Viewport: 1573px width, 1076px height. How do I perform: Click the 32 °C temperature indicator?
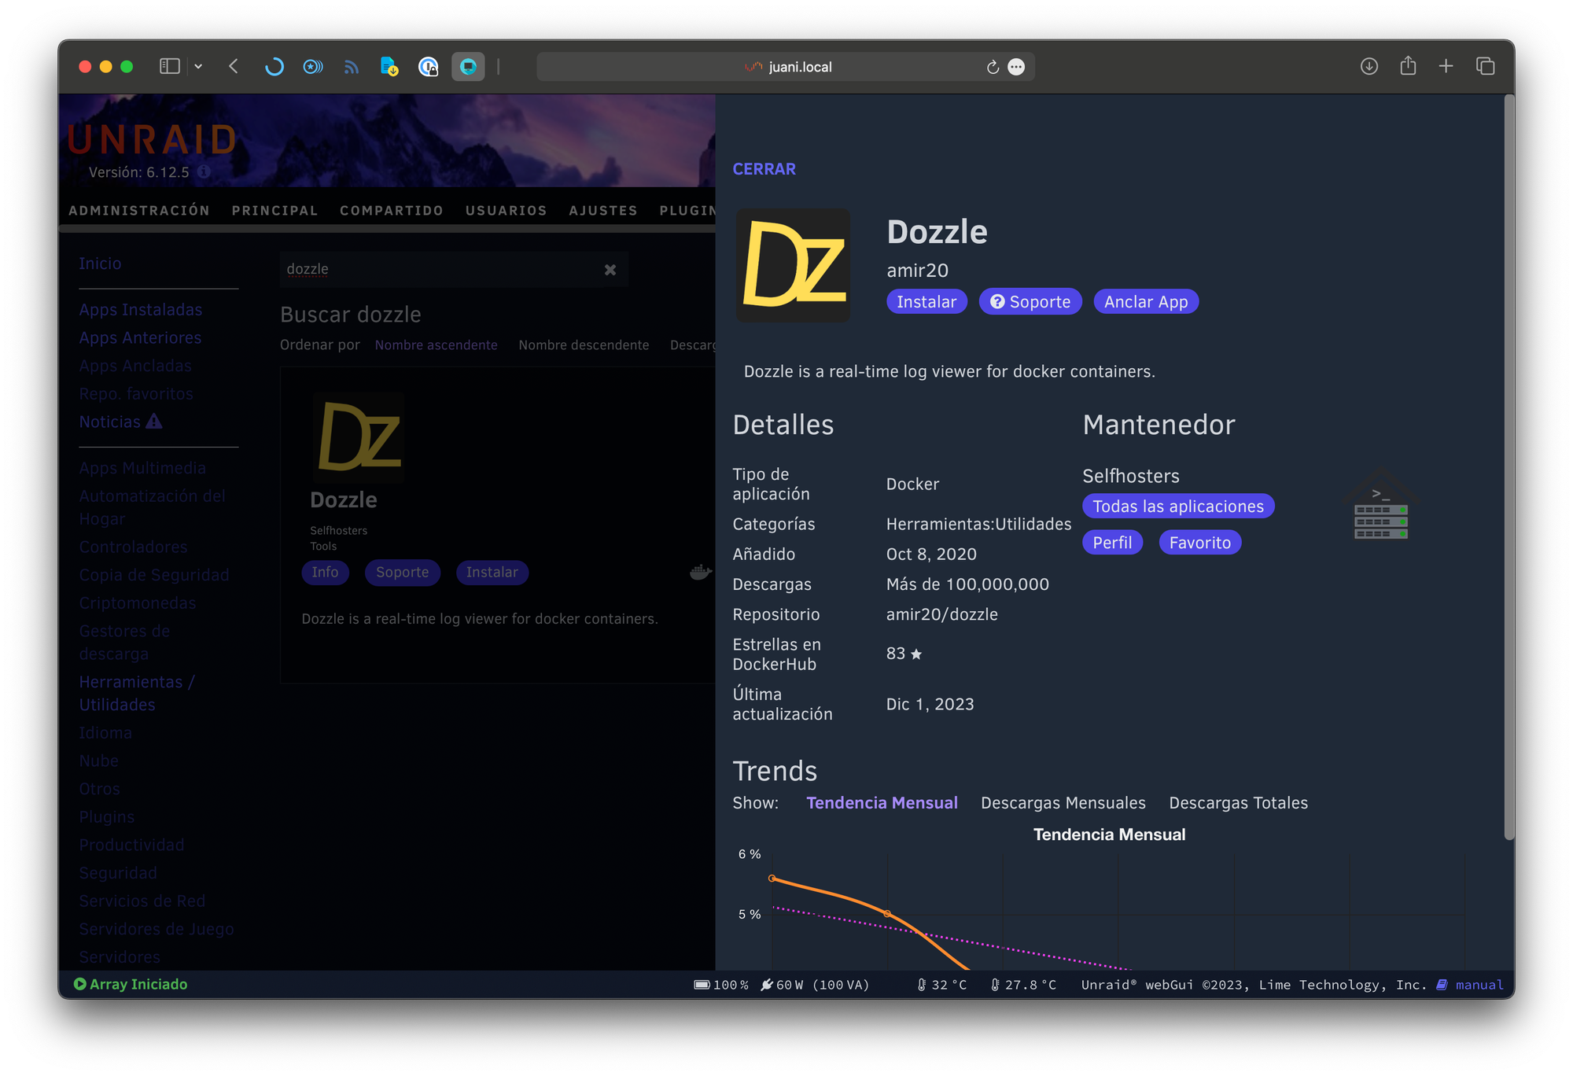click(941, 985)
